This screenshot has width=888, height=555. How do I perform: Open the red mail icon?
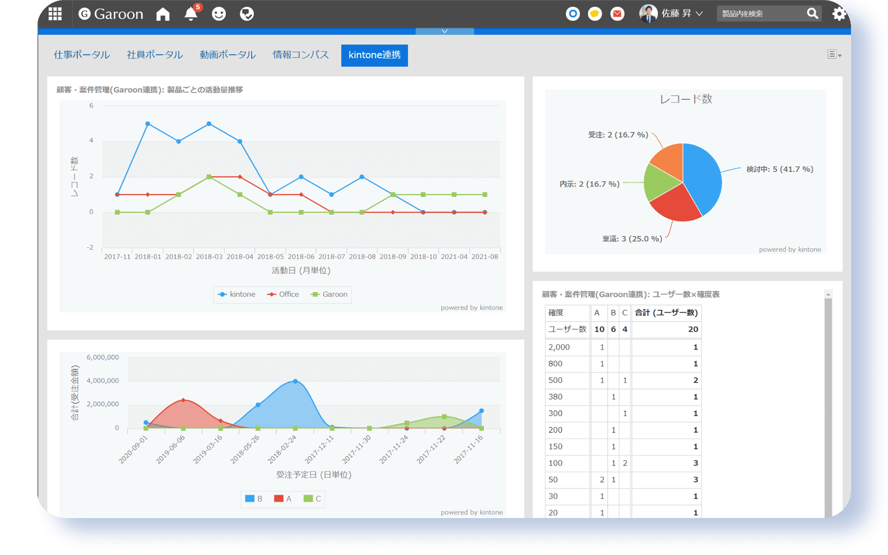click(617, 14)
